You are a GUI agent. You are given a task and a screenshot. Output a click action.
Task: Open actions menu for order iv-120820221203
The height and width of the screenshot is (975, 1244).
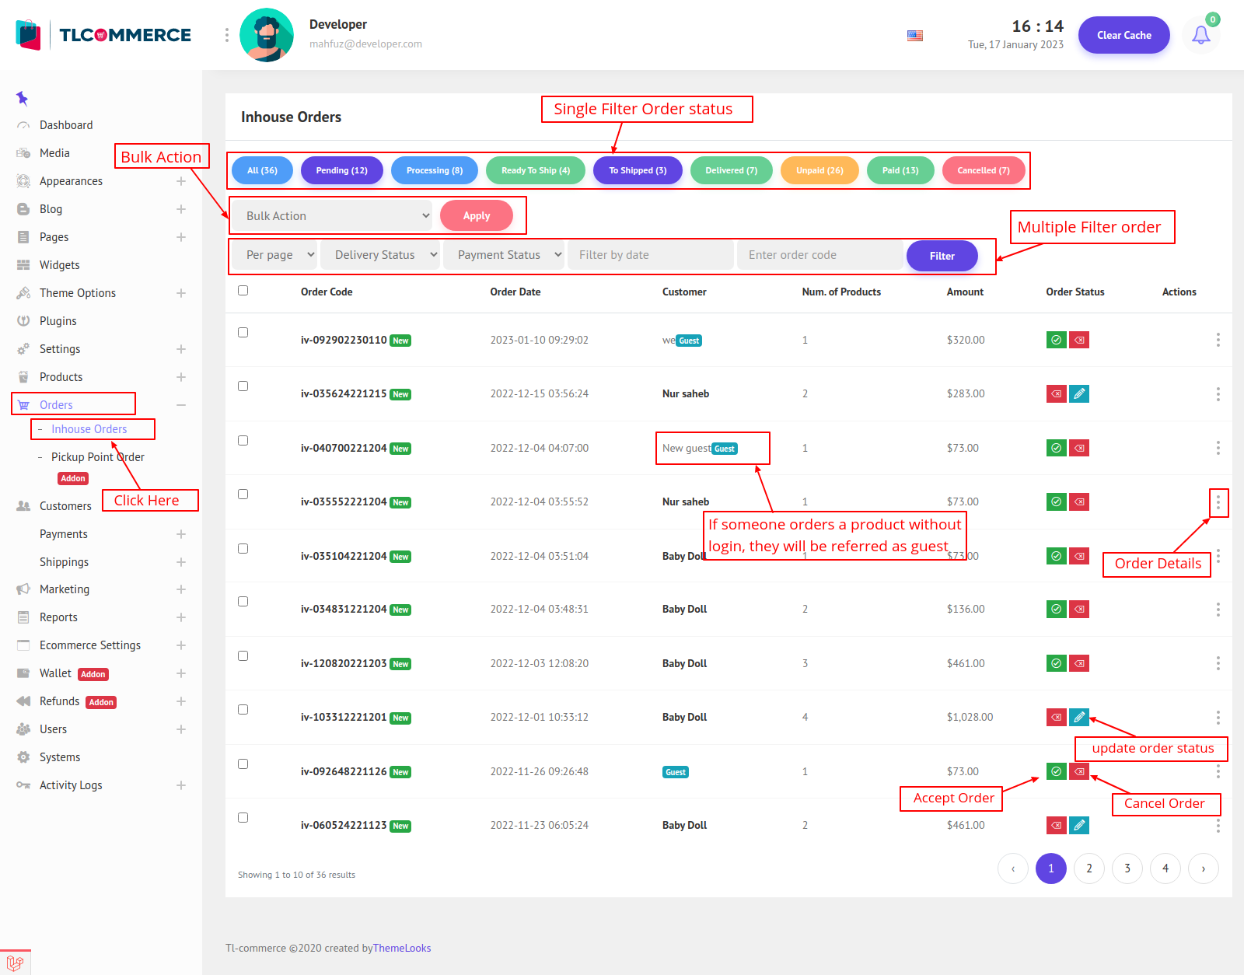[1218, 663]
